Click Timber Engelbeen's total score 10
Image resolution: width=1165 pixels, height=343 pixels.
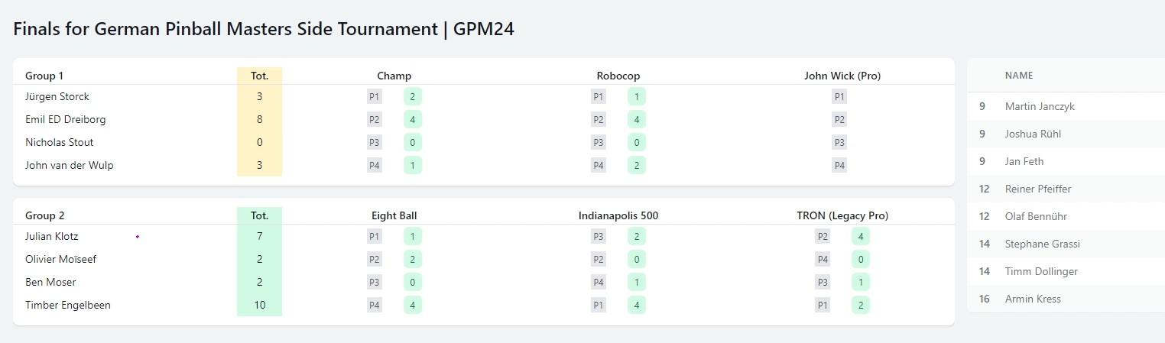pyautogui.click(x=259, y=306)
